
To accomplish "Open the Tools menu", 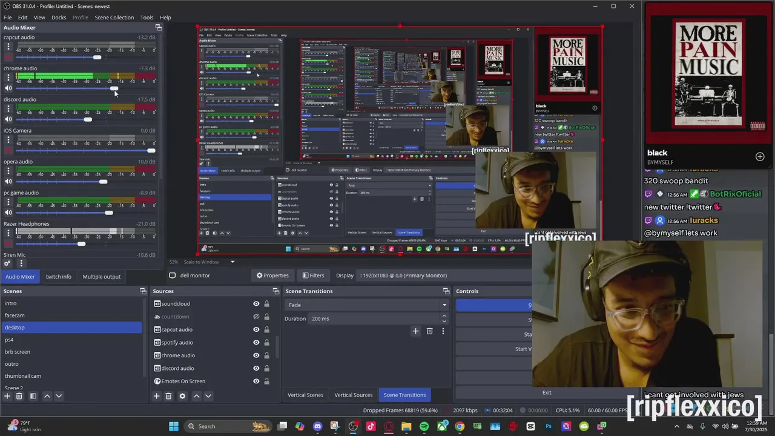I will [147, 18].
